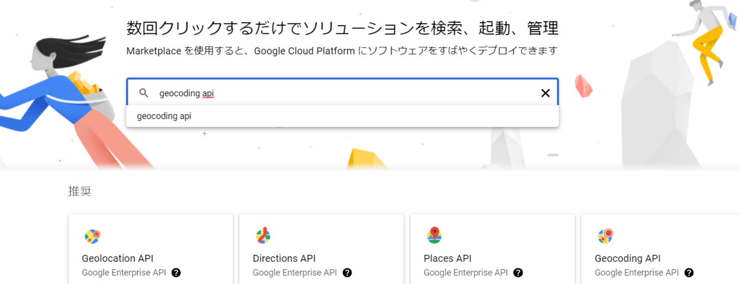Select the 'geocoding api' autocomplete suggestion

[164, 116]
